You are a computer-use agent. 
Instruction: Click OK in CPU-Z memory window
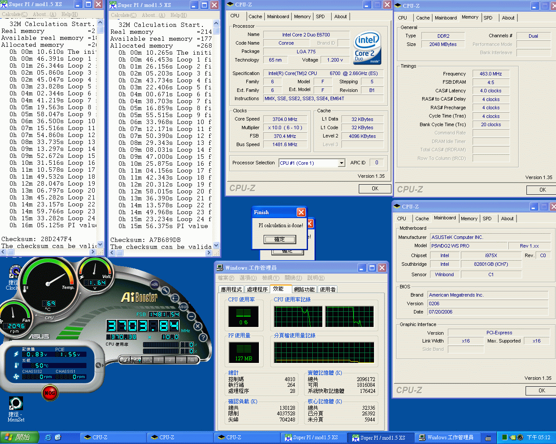[x=543, y=190]
